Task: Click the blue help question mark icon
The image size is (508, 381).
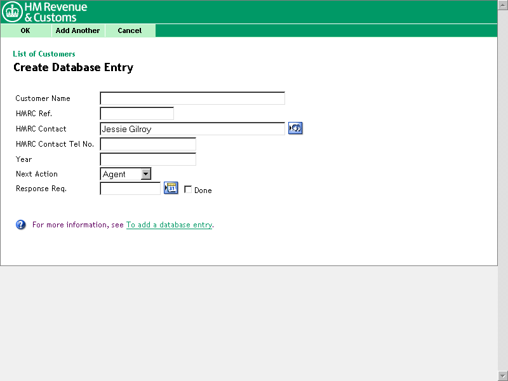Action: pyautogui.click(x=21, y=225)
